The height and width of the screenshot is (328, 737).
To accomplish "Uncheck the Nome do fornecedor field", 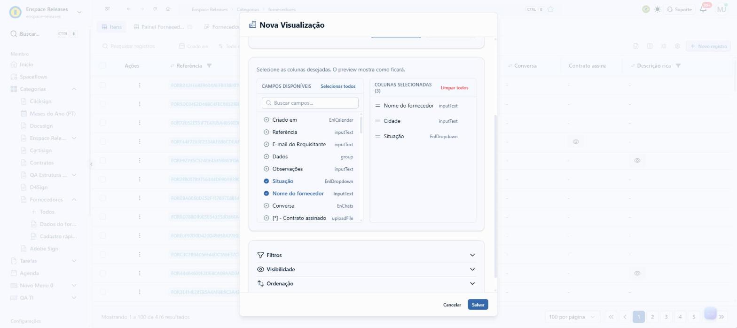I will pyautogui.click(x=267, y=194).
